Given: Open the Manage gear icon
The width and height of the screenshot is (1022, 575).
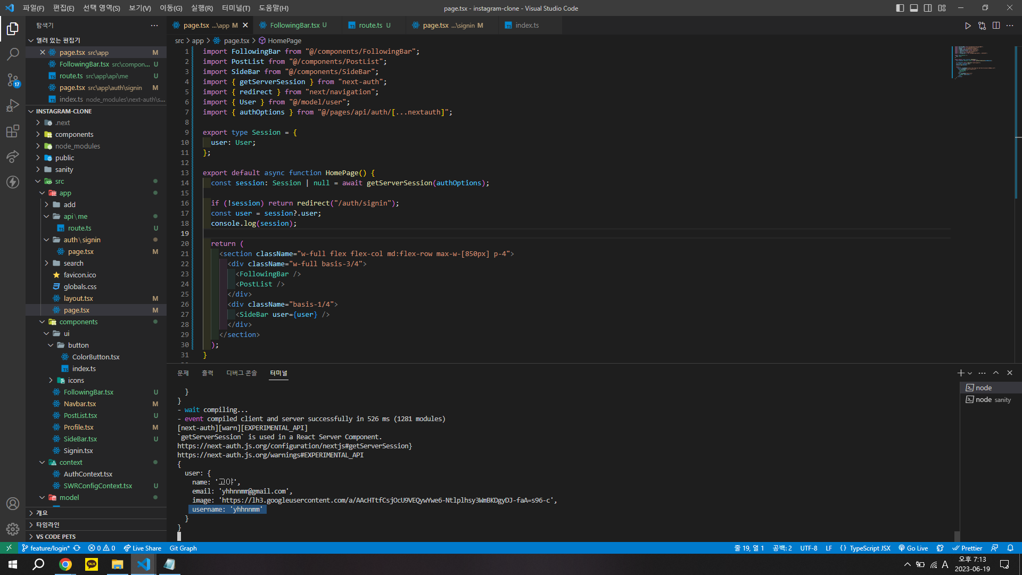Looking at the screenshot, I should (13, 529).
